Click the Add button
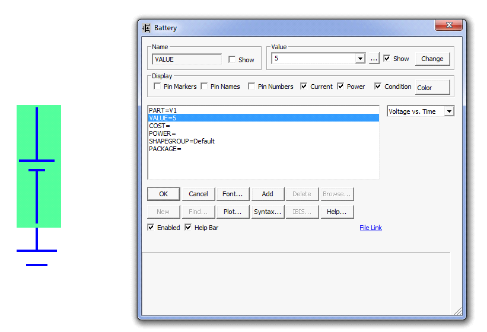 click(268, 194)
